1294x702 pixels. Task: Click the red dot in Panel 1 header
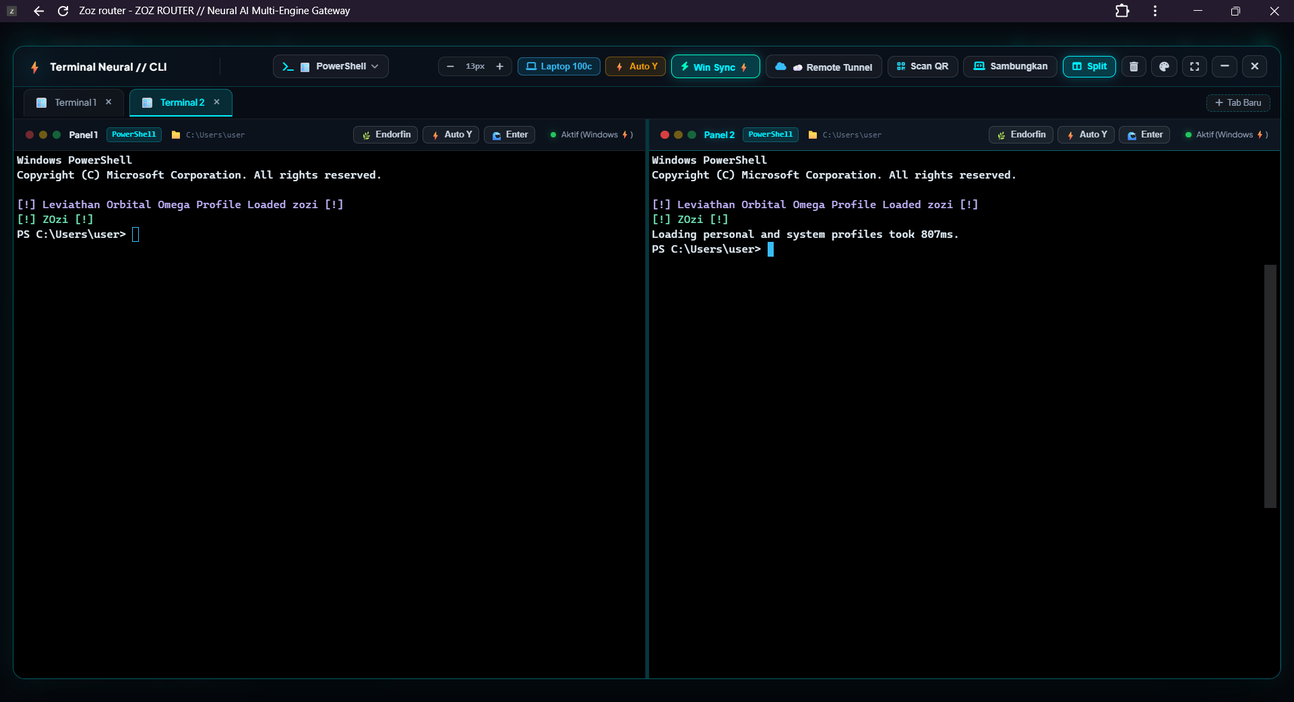pos(30,135)
